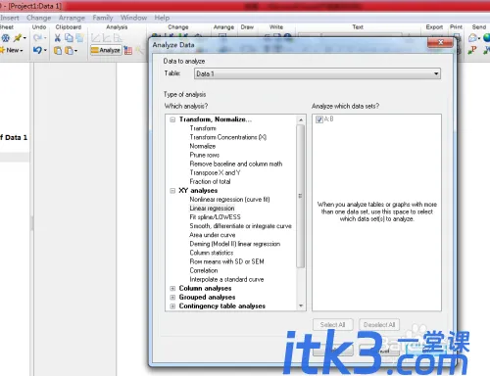Open the Family menu
Screen dimensions: 490x376
point(103,18)
